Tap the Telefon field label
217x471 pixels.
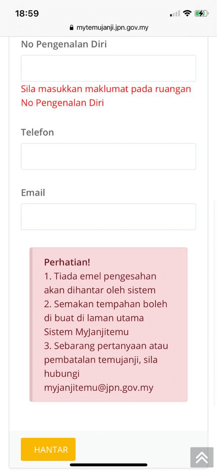[x=37, y=132]
